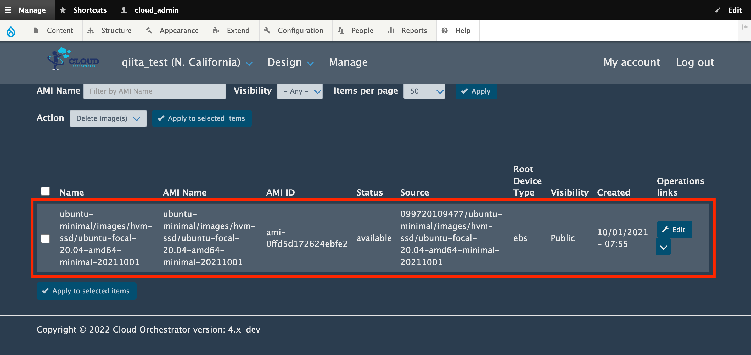Check the ubuntu-minimal image row checkbox
This screenshot has width=751, height=355.
tap(45, 238)
